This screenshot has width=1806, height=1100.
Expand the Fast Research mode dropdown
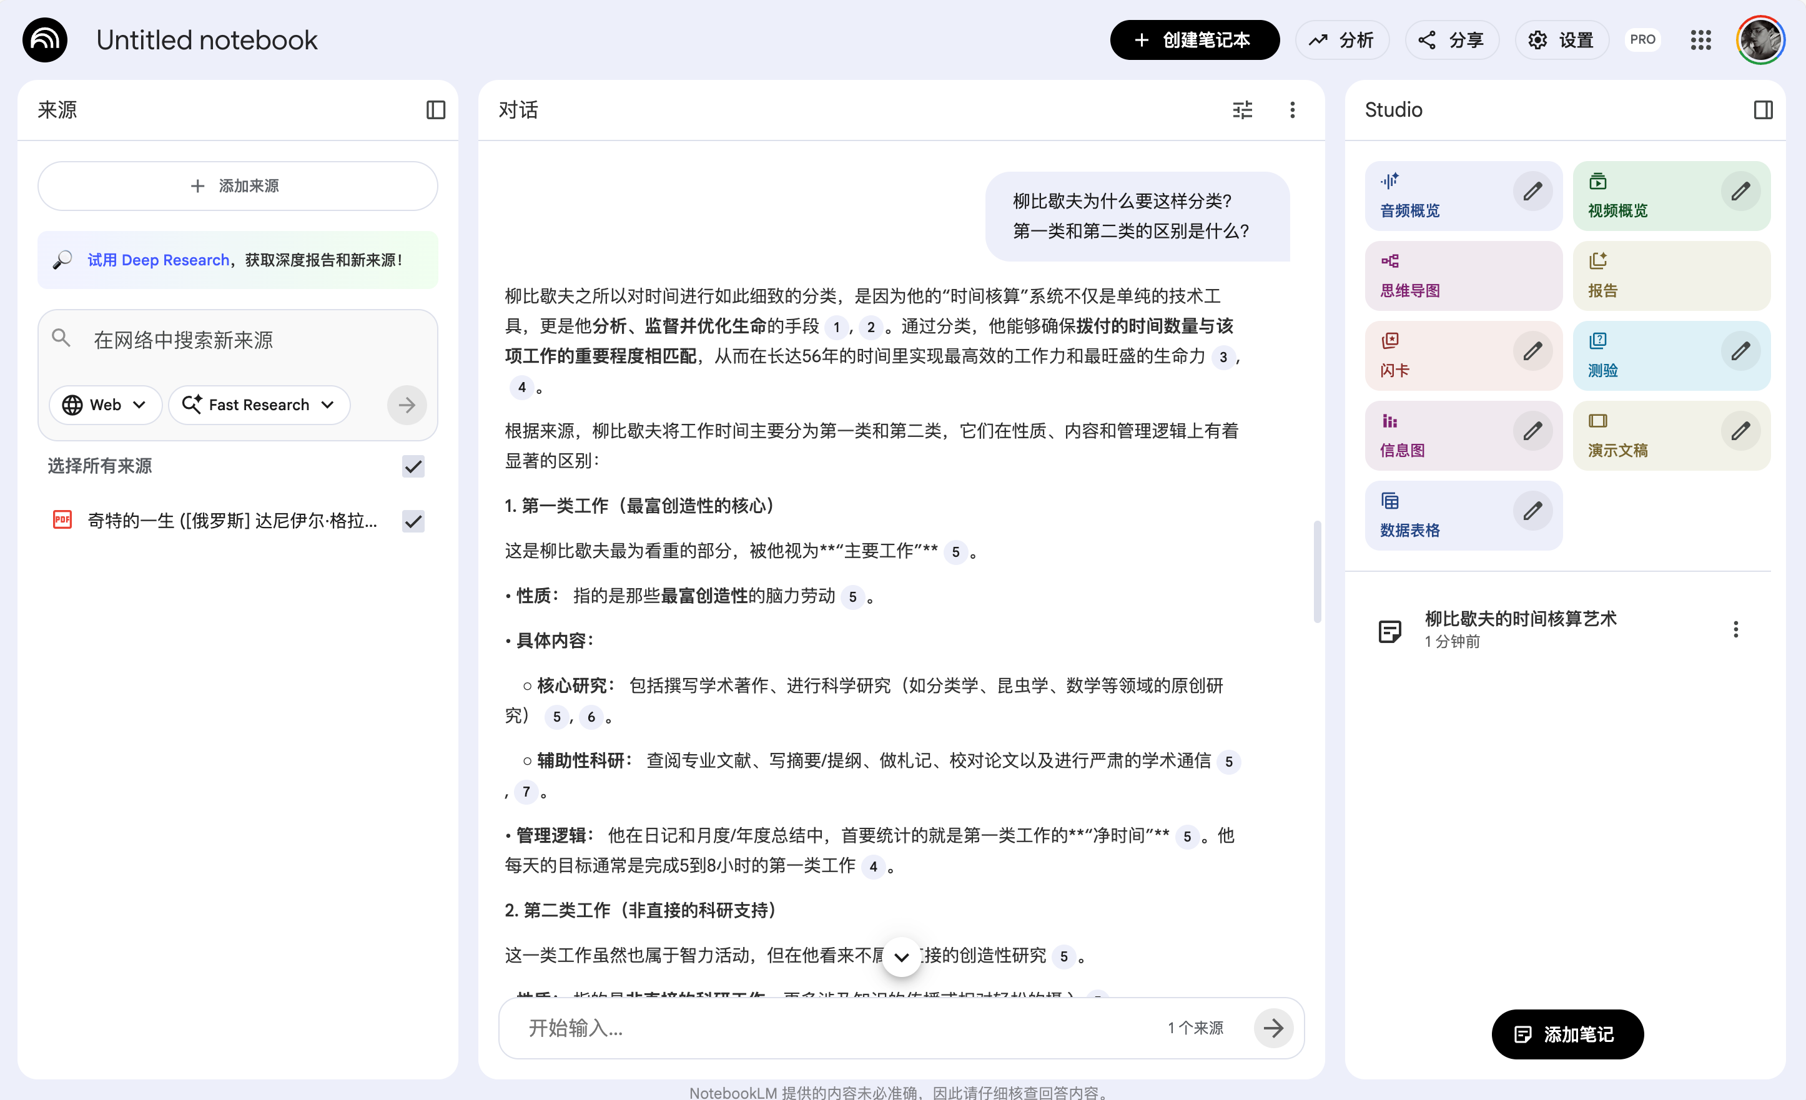pos(259,405)
